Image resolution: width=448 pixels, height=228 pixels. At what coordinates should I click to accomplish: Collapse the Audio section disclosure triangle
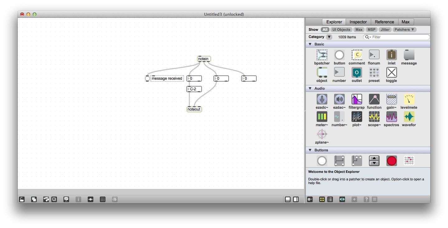point(310,88)
